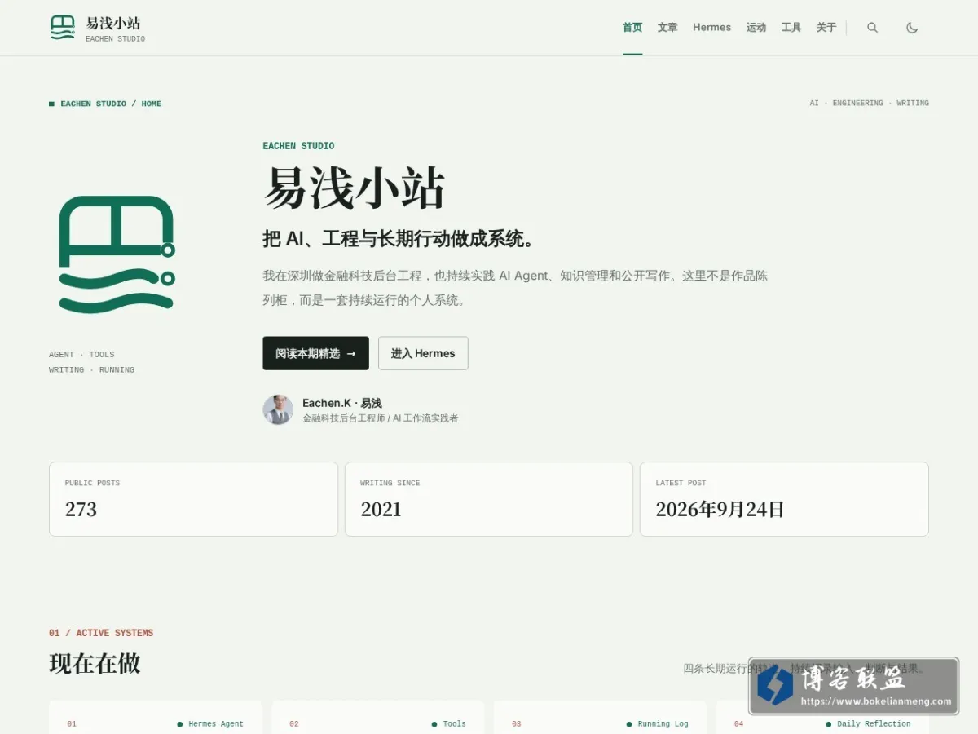This screenshot has height=734, width=978.
Task: Open the 工具 navigation item
Action: (791, 28)
